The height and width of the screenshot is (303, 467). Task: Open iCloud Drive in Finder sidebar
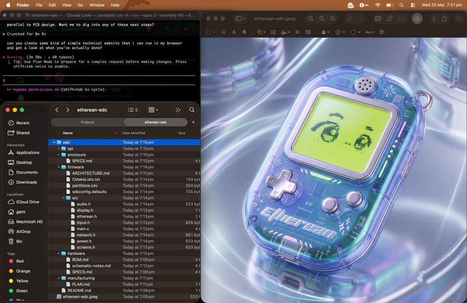(x=24, y=202)
